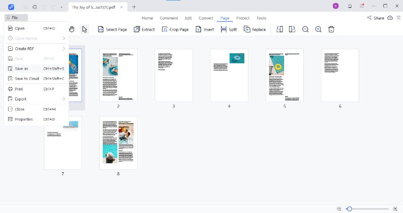Rotate page right icon
403x213 pixels.
pos(292,29)
